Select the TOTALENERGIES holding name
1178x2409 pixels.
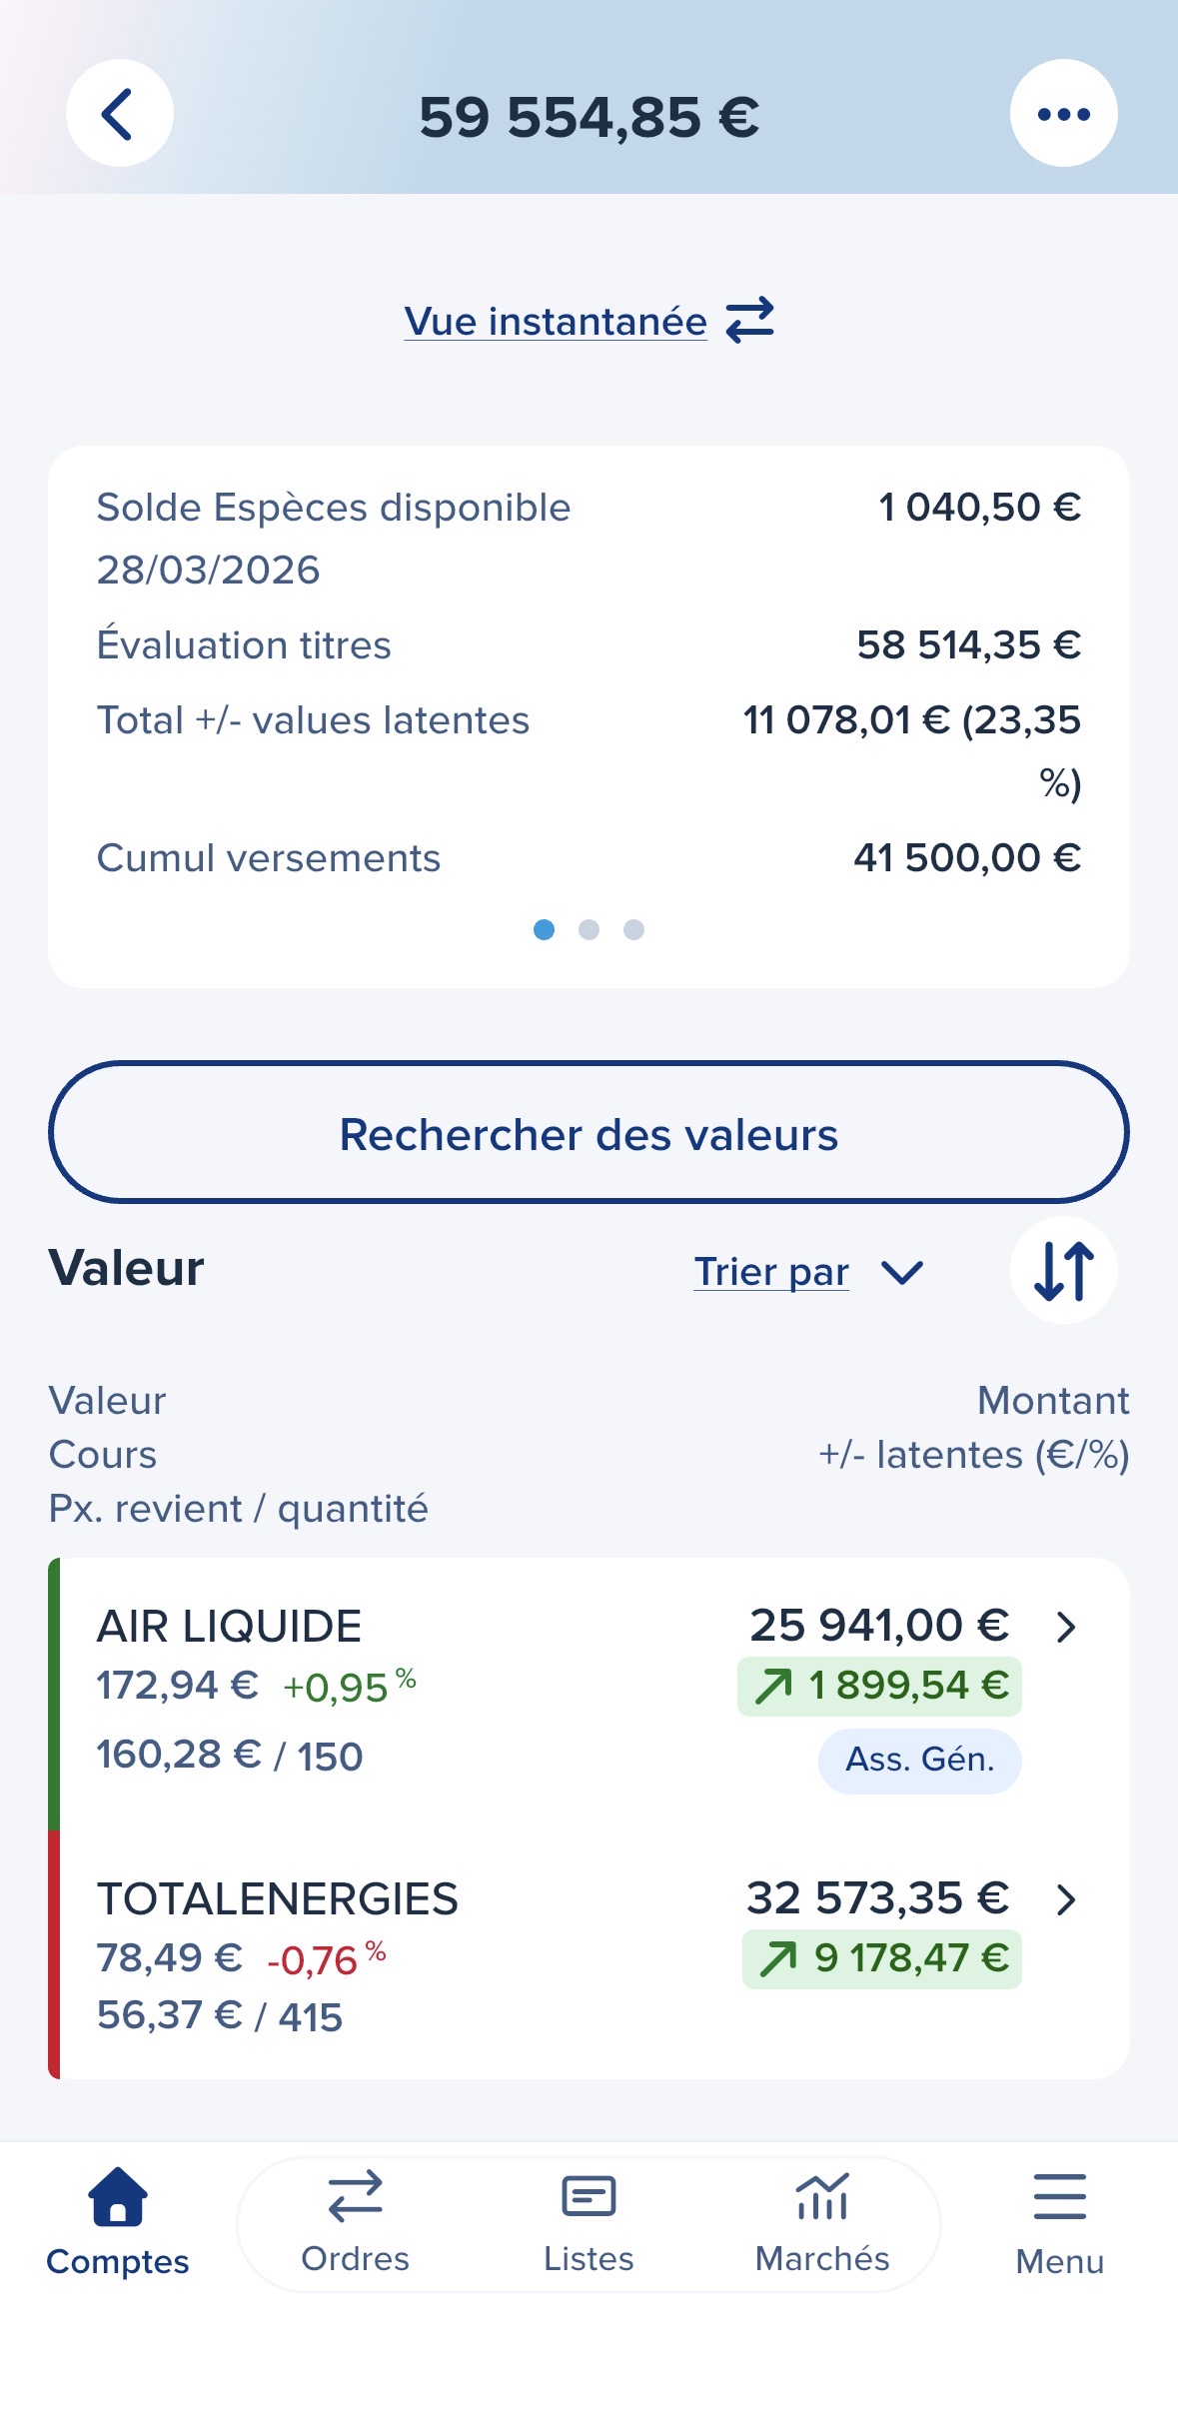coord(278,1899)
